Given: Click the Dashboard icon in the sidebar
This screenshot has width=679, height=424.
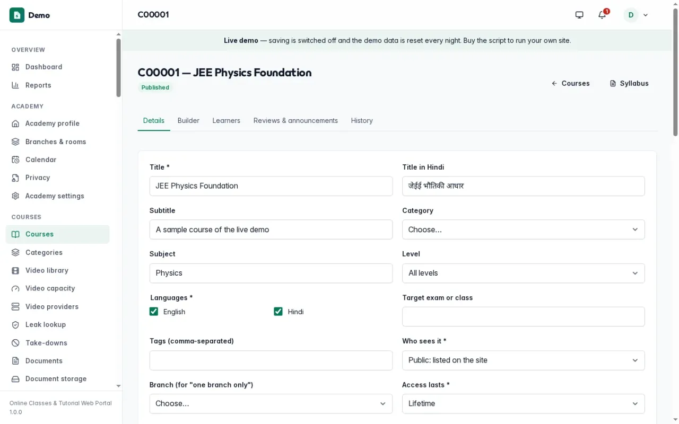Looking at the screenshot, I should point(15,67).
